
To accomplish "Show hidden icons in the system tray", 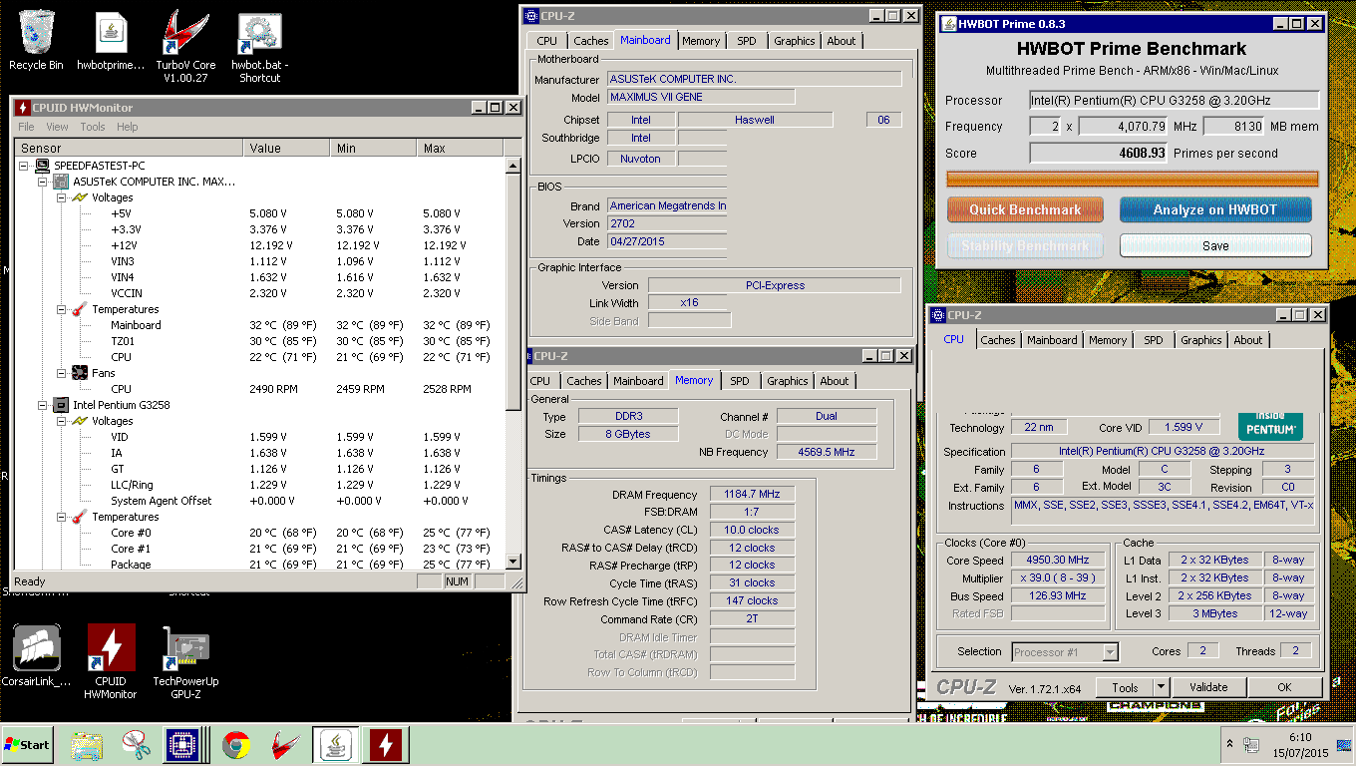I will click(1229, 744).
